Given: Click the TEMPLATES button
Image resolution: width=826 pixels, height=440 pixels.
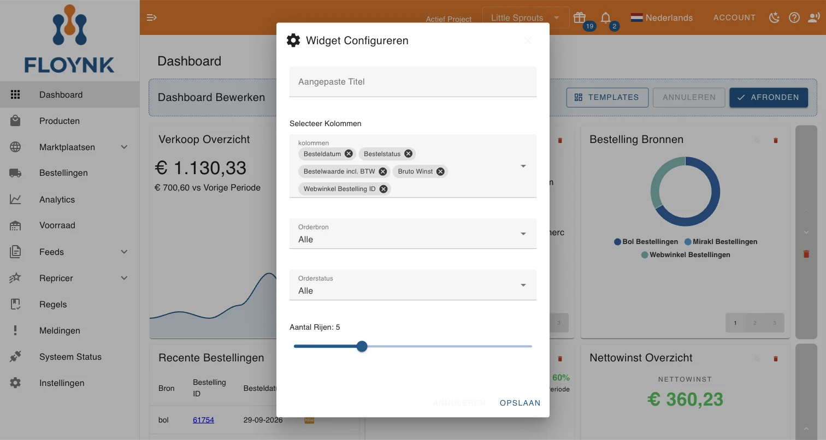Looking at the screenshot, I should 607,97.
